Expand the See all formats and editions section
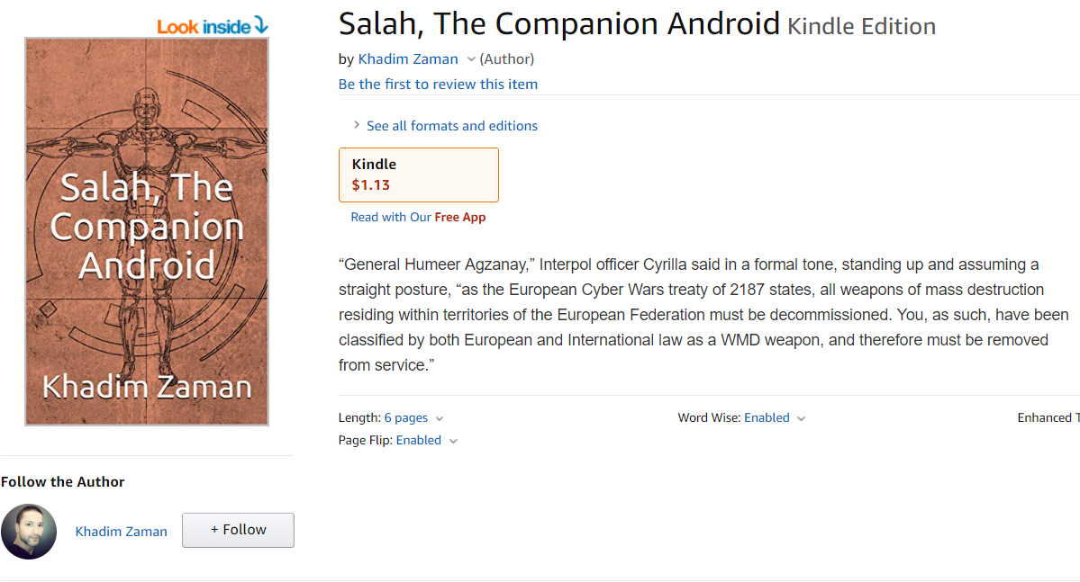Image resolution: width=1080 pixels, height=582 pixels. (x=451, y=126)
